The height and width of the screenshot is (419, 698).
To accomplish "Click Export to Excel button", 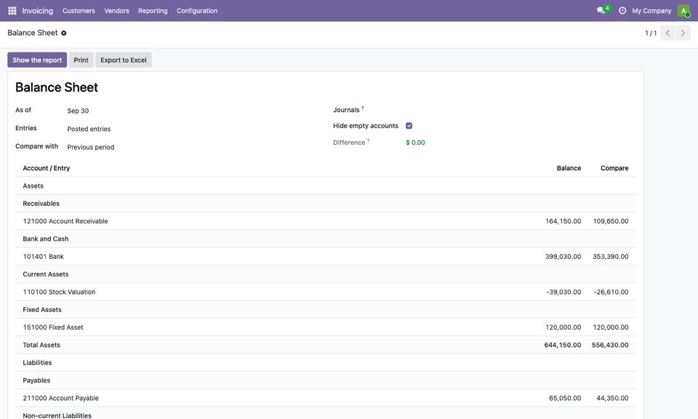I will [x=124, y=60].
